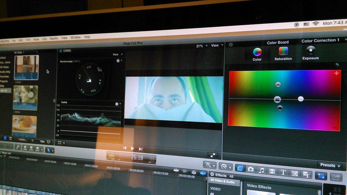The height and width of the screenshot is (195, 347).
Task: Select All Video & Audio effects category
Action: pyautogui.click(x=222, y=181)
